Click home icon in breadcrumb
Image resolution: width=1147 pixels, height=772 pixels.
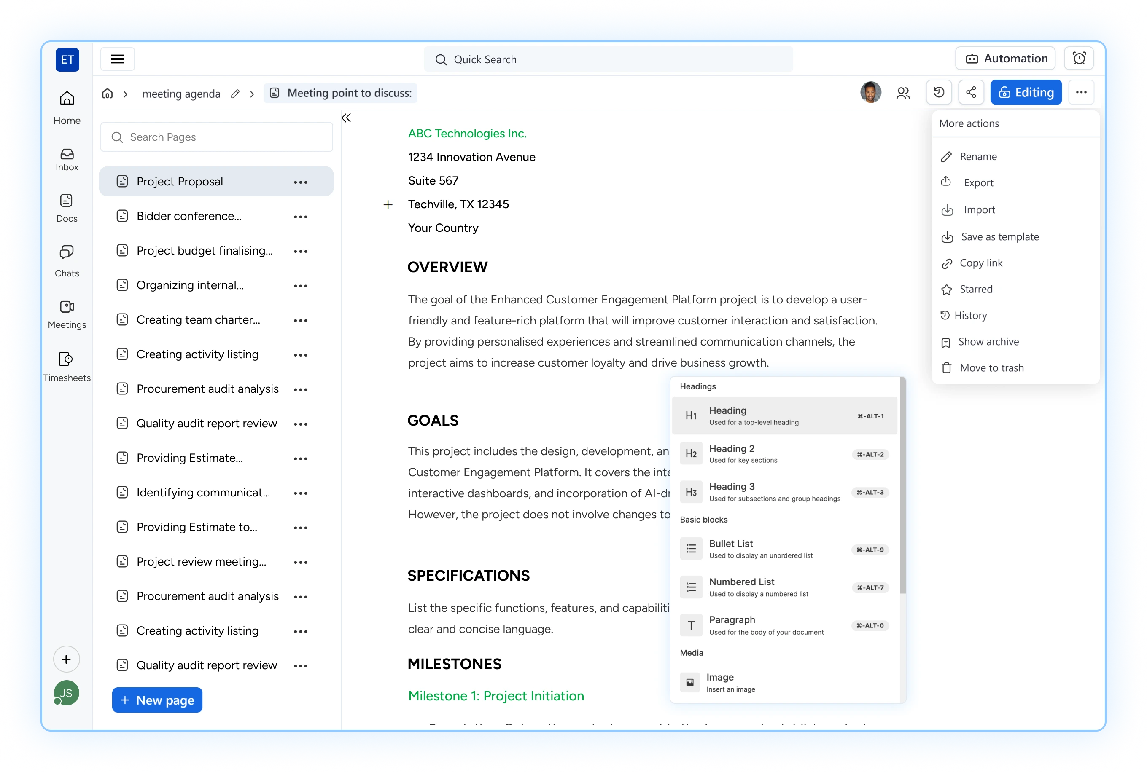click(108, 94)
